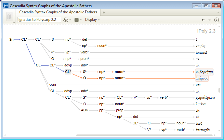
Task: Select the conj node in graph
Action: tap(53, 84)
